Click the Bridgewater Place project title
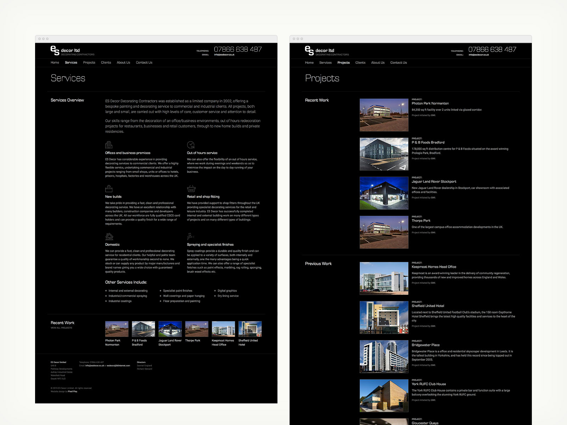The image size is (567, 425). 426,345
